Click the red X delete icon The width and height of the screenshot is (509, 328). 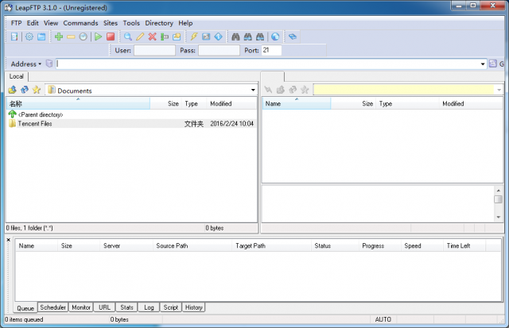coord(152,37)
